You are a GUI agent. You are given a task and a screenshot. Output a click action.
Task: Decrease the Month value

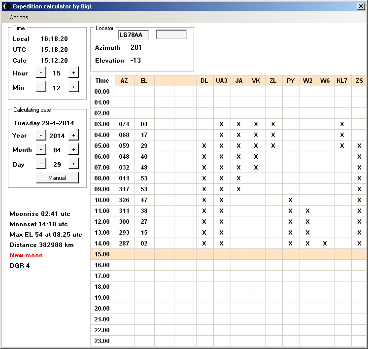point(41,150)
